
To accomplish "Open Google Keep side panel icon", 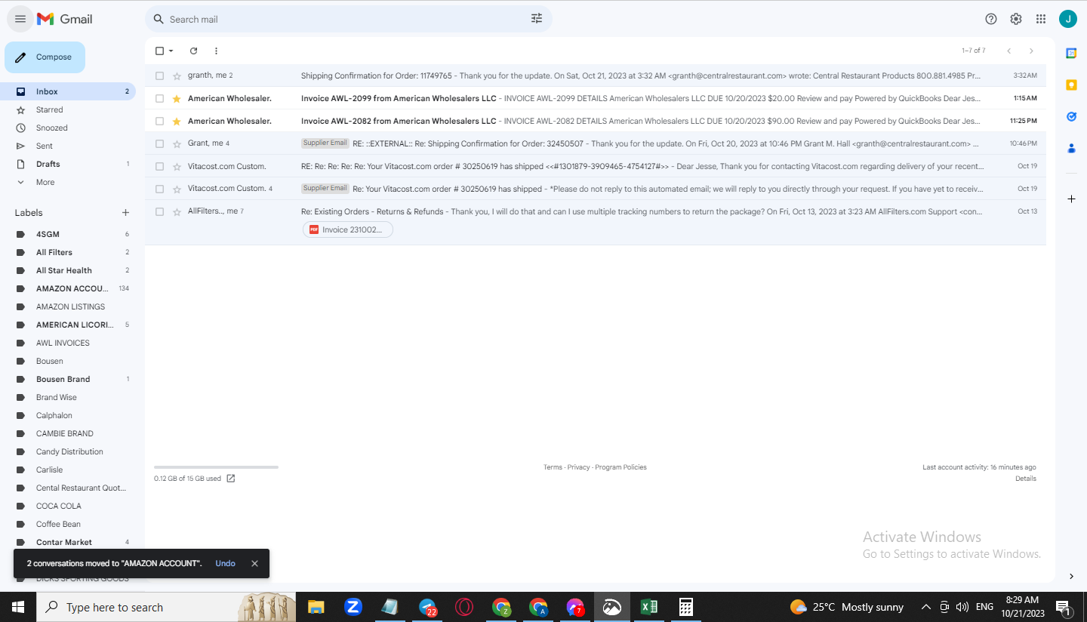I will coord(1071,85).
